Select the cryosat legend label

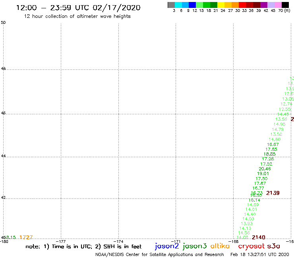(251, 246)
